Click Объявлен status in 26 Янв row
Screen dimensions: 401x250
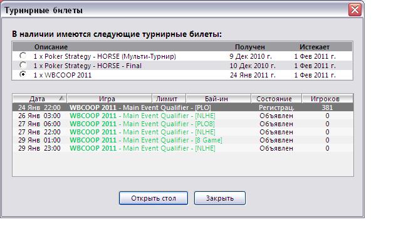[x=276, y=116]
